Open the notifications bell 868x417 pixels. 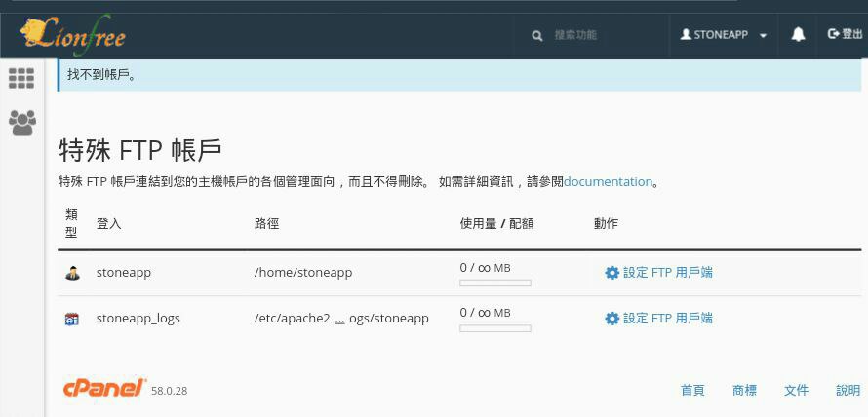[798, 35]
